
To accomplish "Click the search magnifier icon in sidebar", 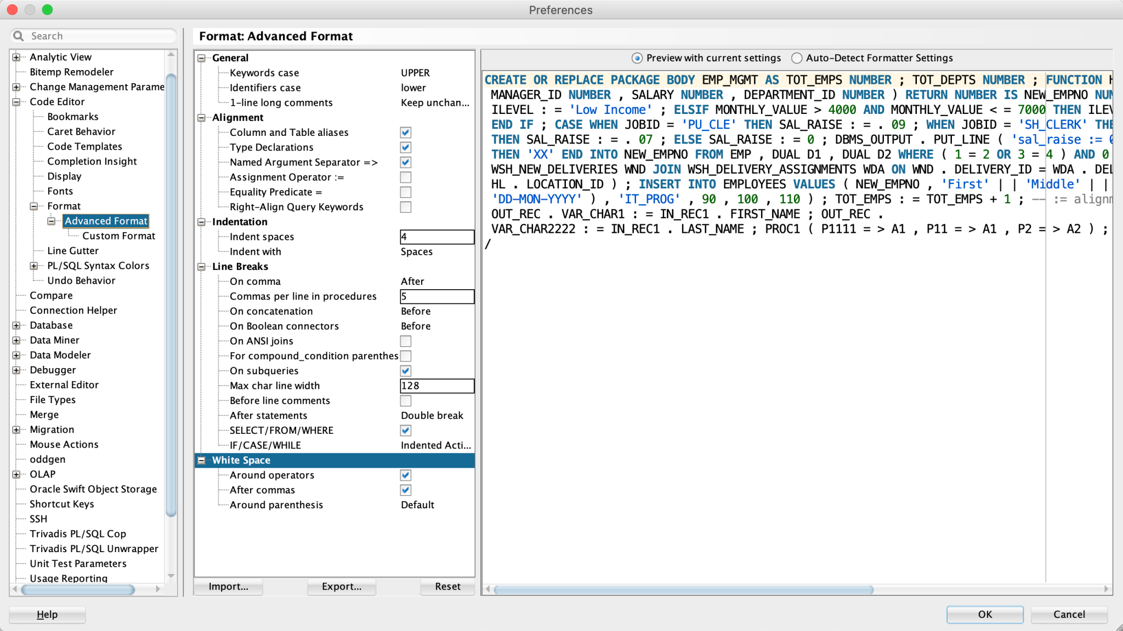I will point(19,36).
